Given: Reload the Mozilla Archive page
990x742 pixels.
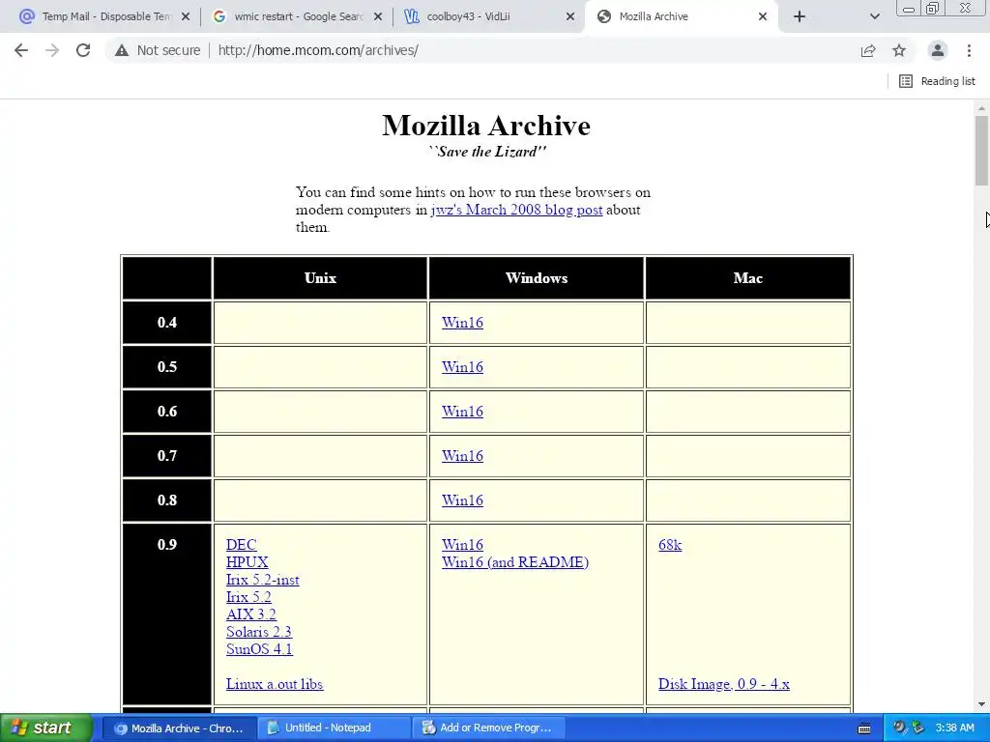Looking at the screenshot, I should tap(83, 50).
